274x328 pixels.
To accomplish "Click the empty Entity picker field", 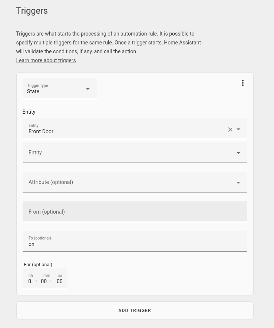I will click(135, 153).
